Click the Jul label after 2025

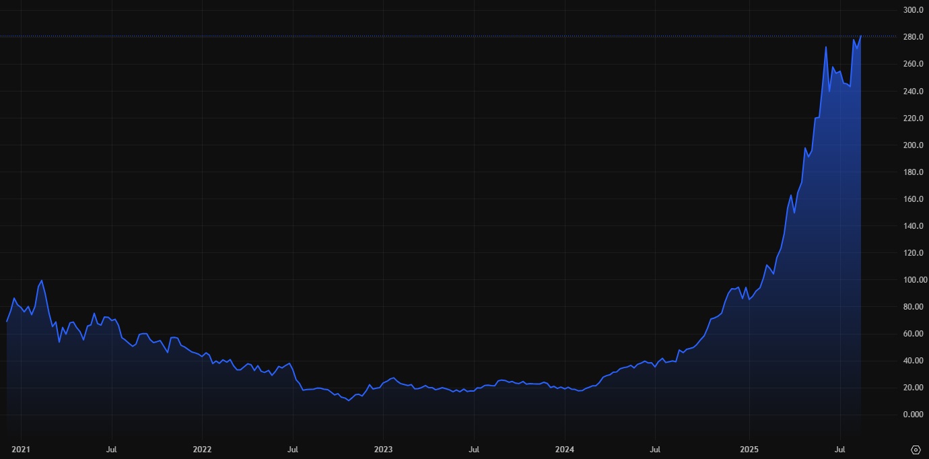(x=840, y=448)
